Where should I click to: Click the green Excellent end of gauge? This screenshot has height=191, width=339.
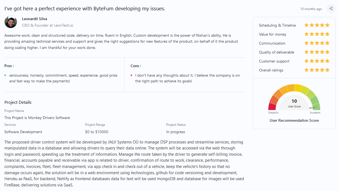tap(316, 107)
